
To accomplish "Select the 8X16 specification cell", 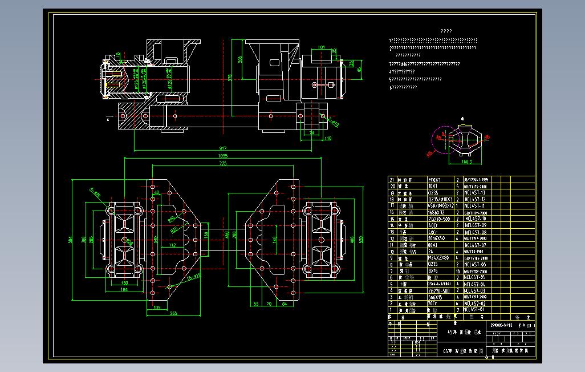I will pyautogui.click(x=433, y=271).
